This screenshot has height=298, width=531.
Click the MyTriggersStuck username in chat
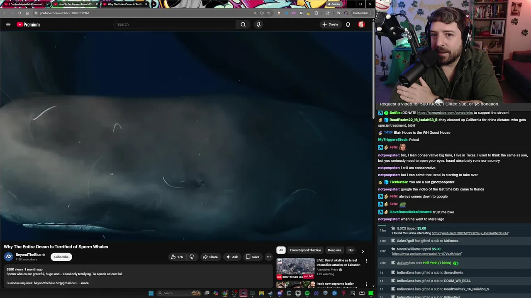click(x=392, y=140)
